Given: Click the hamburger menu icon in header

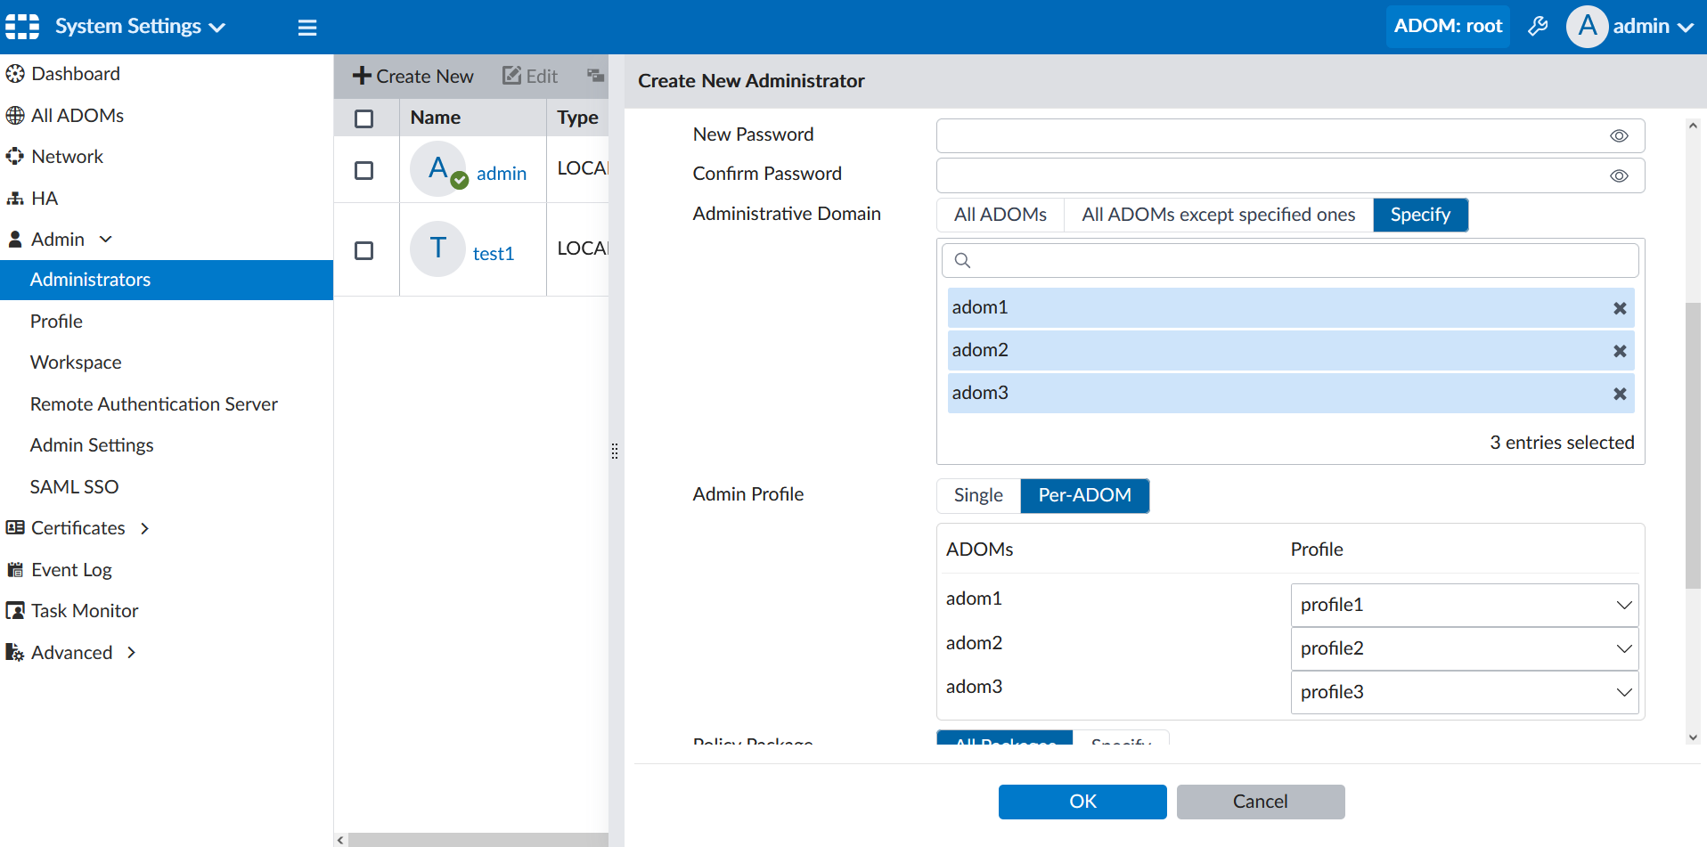Looking at the screenshot, I should click(x=307, y=28).
